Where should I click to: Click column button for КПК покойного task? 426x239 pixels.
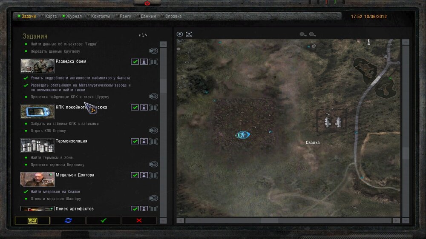(x=153, y=108)
